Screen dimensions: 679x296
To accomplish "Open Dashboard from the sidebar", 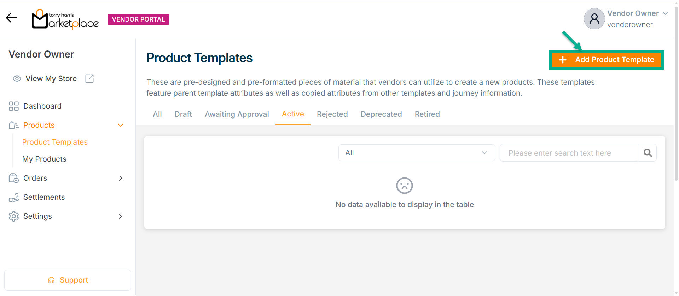I will [x=42, y=106].
